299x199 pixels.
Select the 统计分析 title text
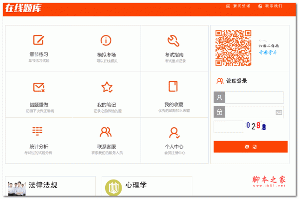coord(39,147)
